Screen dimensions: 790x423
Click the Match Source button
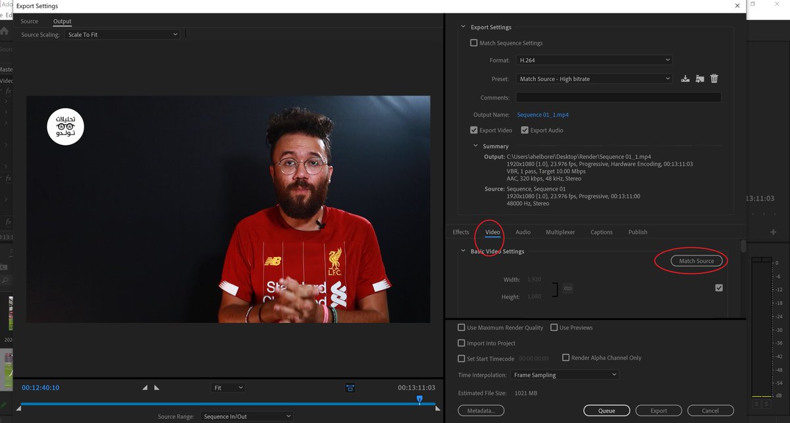(x=697, y=261)
